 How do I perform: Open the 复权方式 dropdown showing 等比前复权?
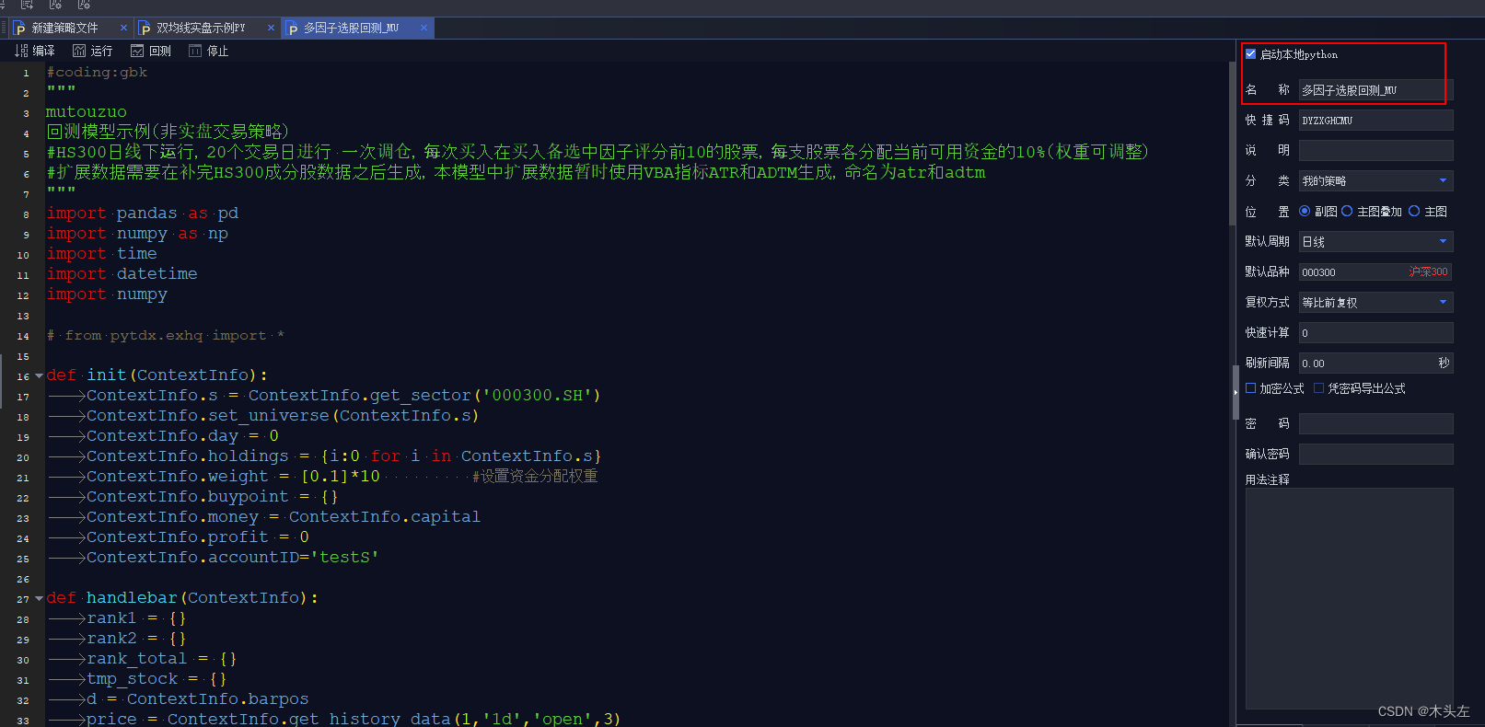(x=1375, y=302)
